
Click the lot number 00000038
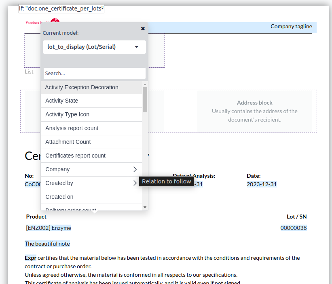click(x=293, y=228)
